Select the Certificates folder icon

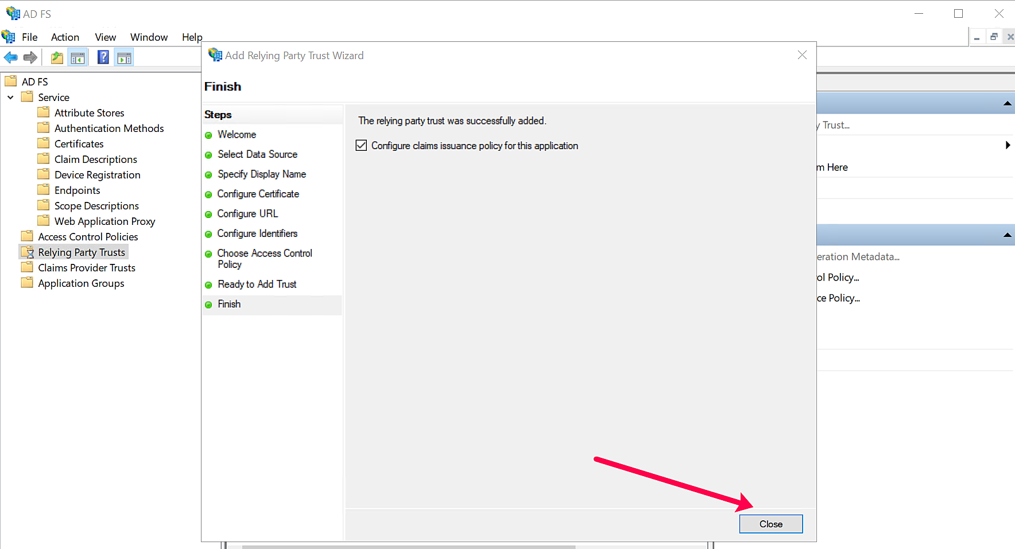[x=44, y=143]
